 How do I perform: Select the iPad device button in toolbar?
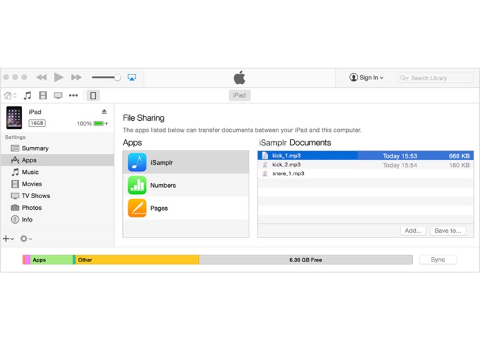coord(93,95)
